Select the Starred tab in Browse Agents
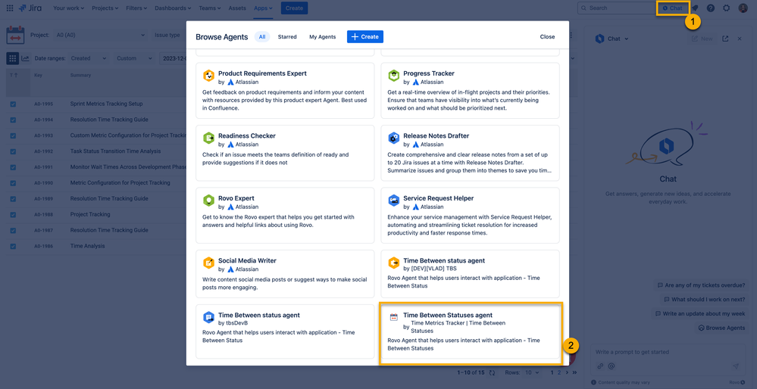 (x=287, y=36)
